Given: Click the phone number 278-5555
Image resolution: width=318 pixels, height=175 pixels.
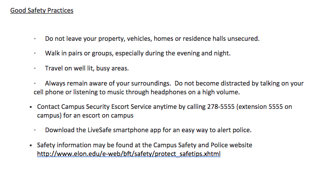Looking at the screenshot, I should (x=220, y=106).
